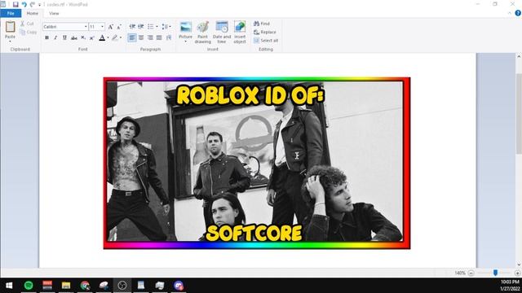
Task: Click the Decrease indent icon
Action: pos(132,27)
